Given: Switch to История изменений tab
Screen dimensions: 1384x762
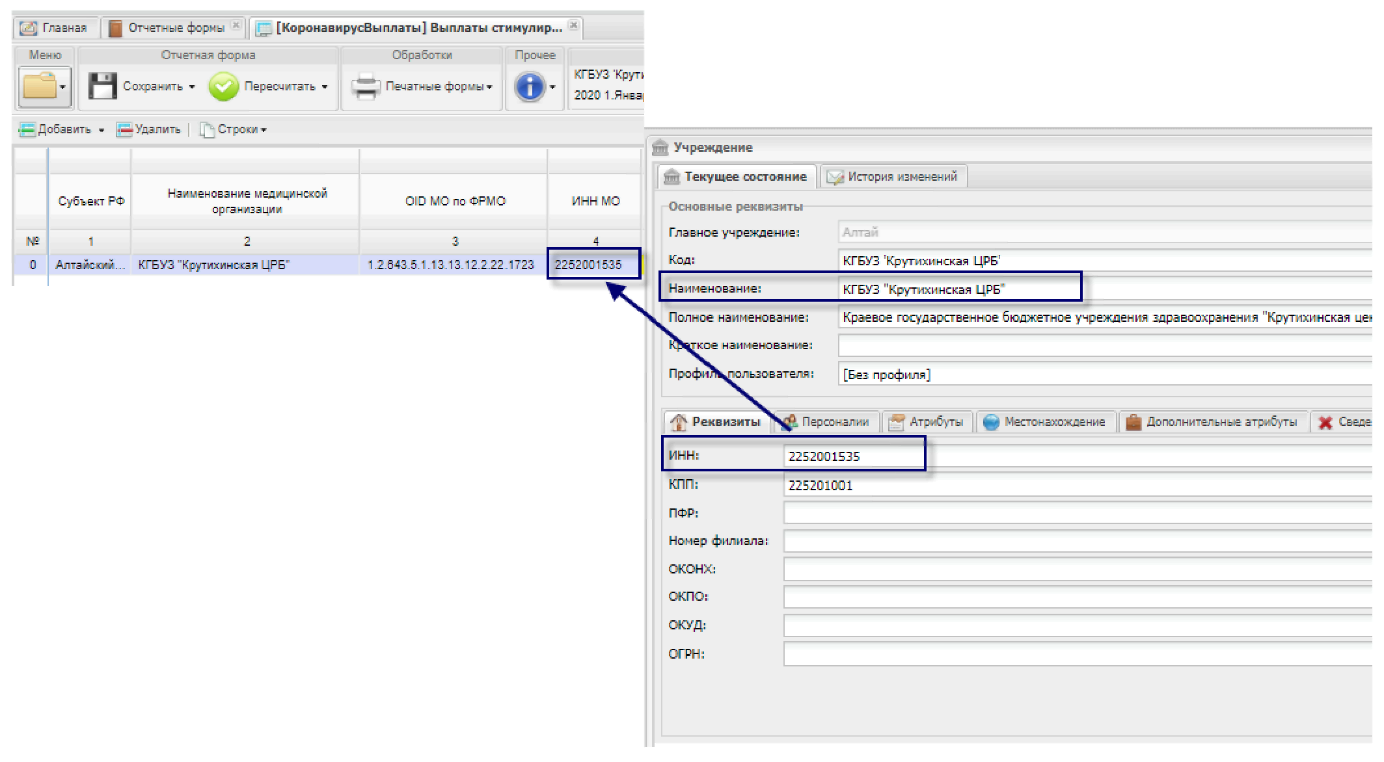Looking at the screenshot, I should pyautogui.click(x=894, y=176).
